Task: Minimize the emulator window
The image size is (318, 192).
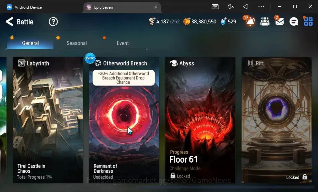Action: coord(280,7)
